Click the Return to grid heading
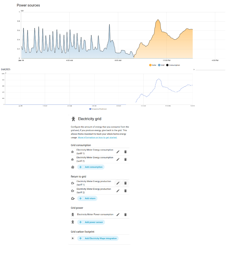Viewport: 228px width, 256px height. click(78, 176)
